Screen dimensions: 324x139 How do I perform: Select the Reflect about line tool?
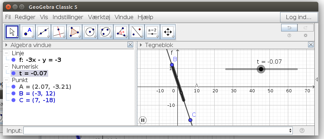[x=137, y=32]
